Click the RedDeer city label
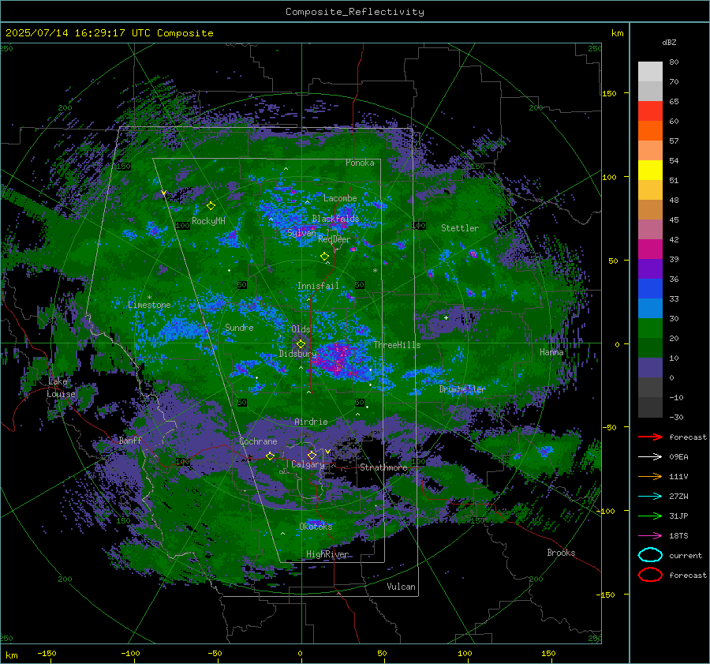The width and height of the screenshot is (710, 664). 334,239
